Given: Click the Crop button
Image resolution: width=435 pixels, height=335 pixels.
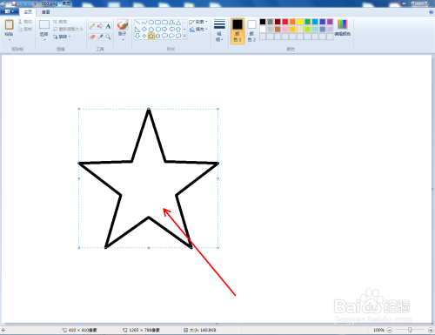Looking at the screenshot, I should coord(60,22).
